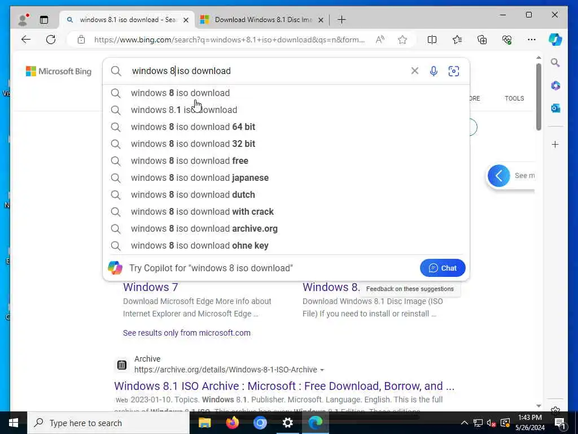578x434 pixels.
Task: Launch Firefox from taskbar
Action: [232, 423]
